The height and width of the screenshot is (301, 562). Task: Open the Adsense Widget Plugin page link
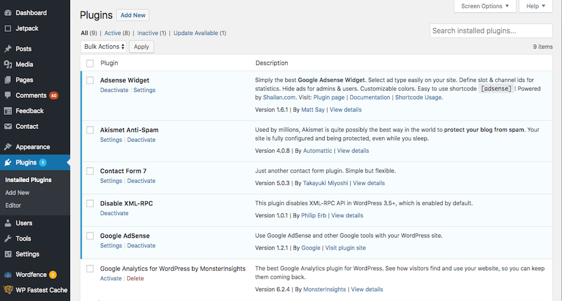pos(328,97)
